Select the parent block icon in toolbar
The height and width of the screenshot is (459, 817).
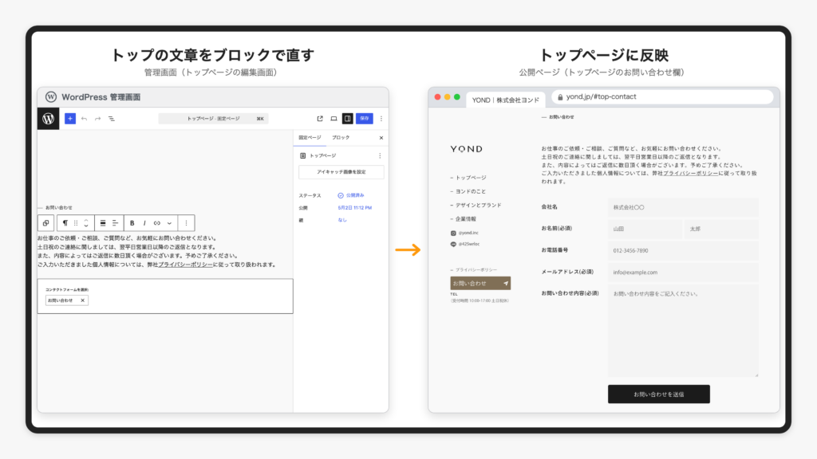pyautogui.click(x=45, y=223)
